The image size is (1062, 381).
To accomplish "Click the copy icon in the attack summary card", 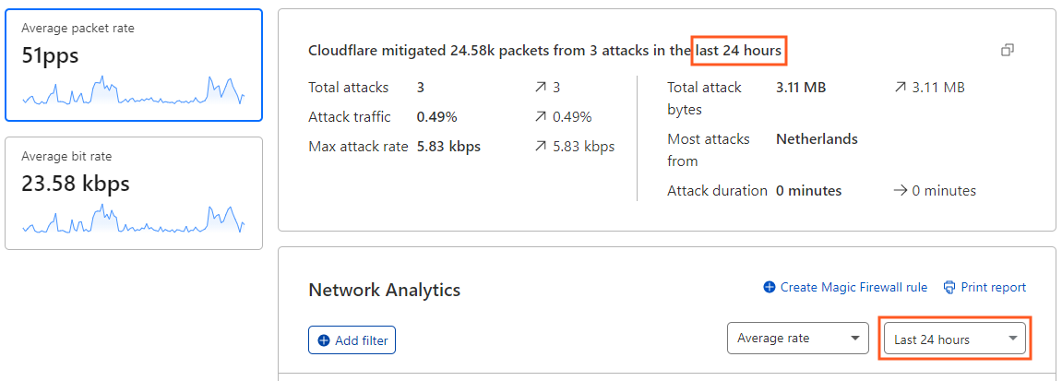I will (1008, 50).
